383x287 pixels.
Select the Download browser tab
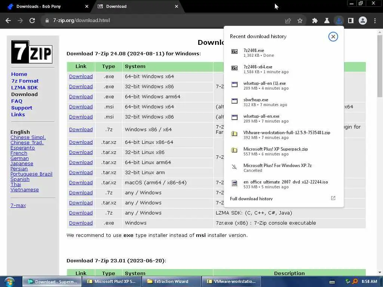tap(137, 7)
